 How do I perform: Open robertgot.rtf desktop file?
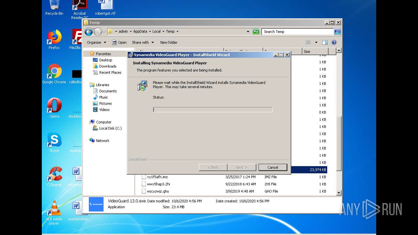click(x=105, y=8)
